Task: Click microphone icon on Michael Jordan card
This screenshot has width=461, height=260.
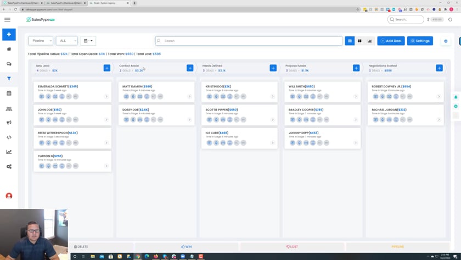Action: (383, 119)
